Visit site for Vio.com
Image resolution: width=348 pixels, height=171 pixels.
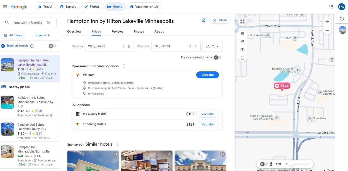(x=208, y=75)
